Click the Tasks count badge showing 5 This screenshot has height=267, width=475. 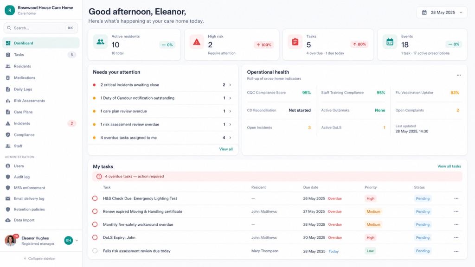[72, 55]
